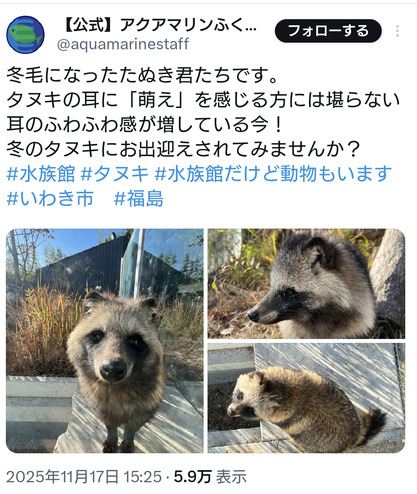Screen dimensions: 417x494
Task: Open the 【公式】アクアマリンふく… account name
Action: [x=159, y=25]
